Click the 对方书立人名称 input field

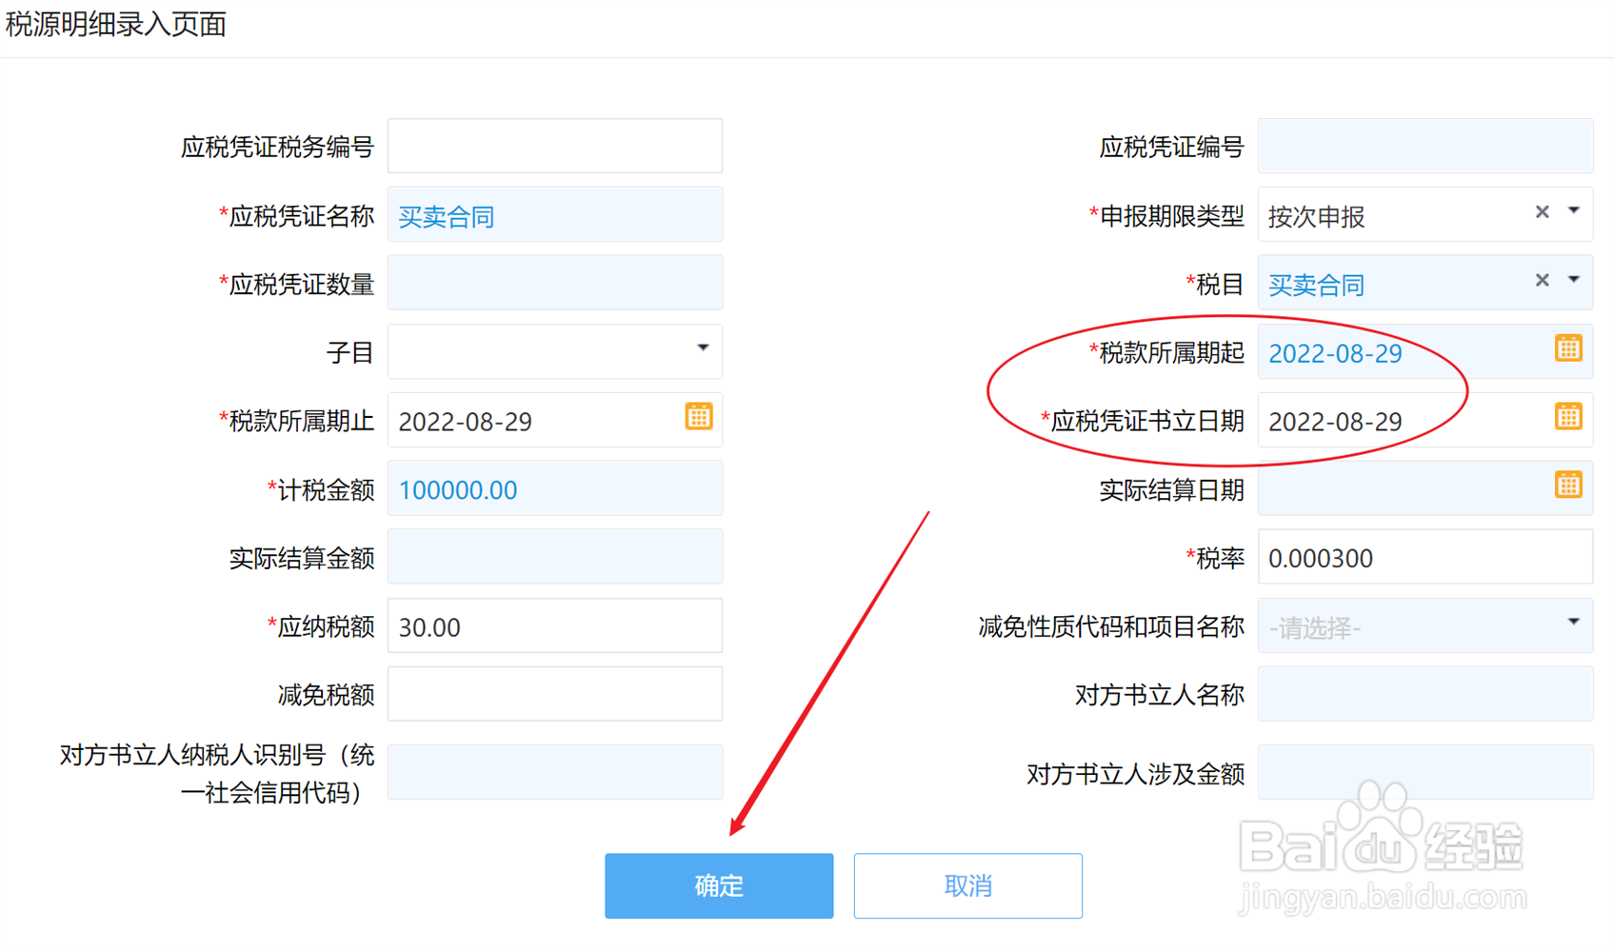pyautogui.click(x=1425, y=693)
